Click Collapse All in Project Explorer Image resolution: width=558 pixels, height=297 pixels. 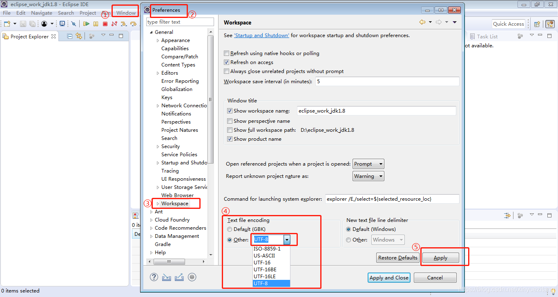(70, 36)
